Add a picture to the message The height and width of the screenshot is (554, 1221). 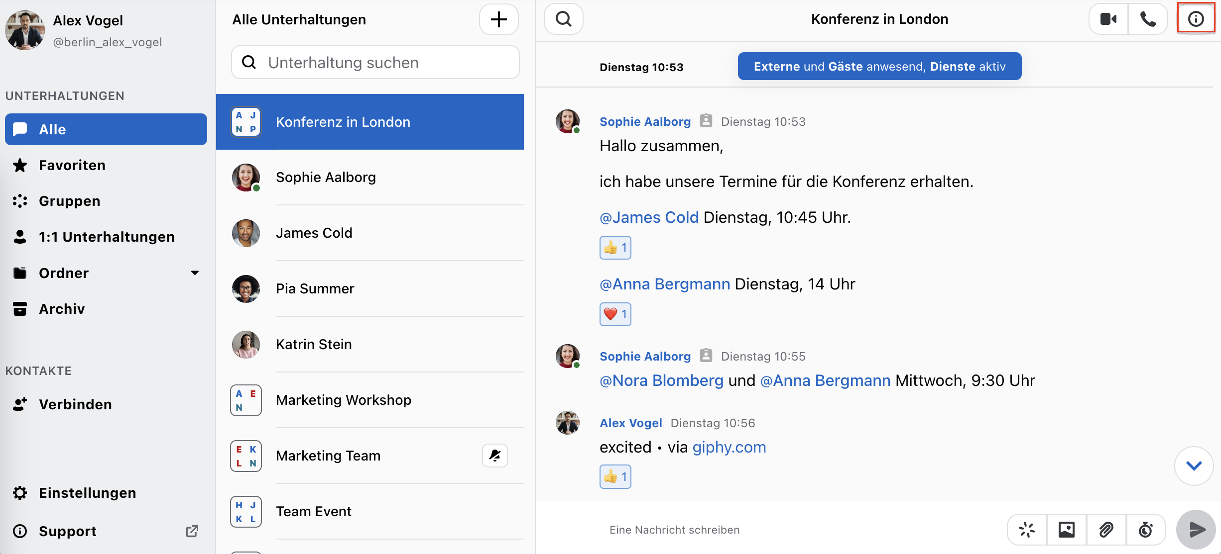(1066, 530)
